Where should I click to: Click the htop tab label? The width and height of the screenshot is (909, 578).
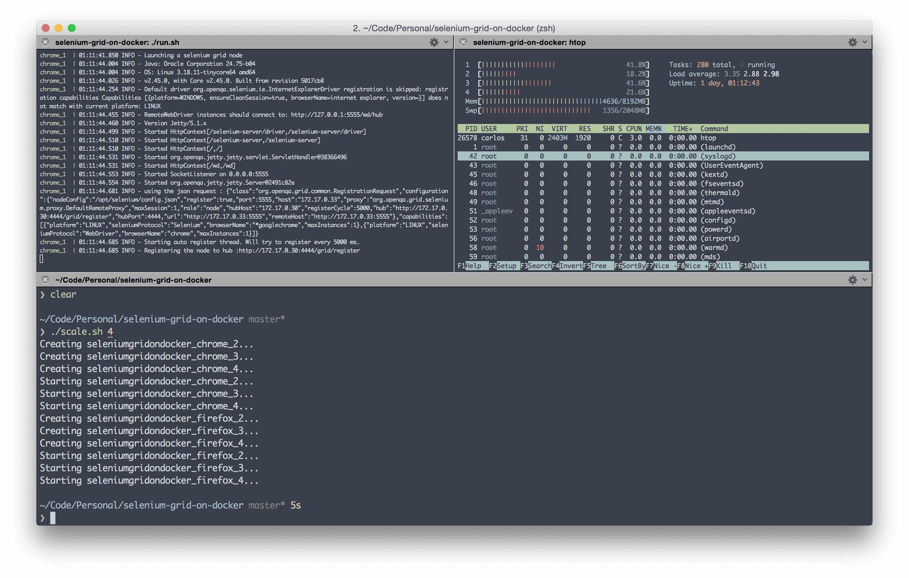tap(527, 42)
